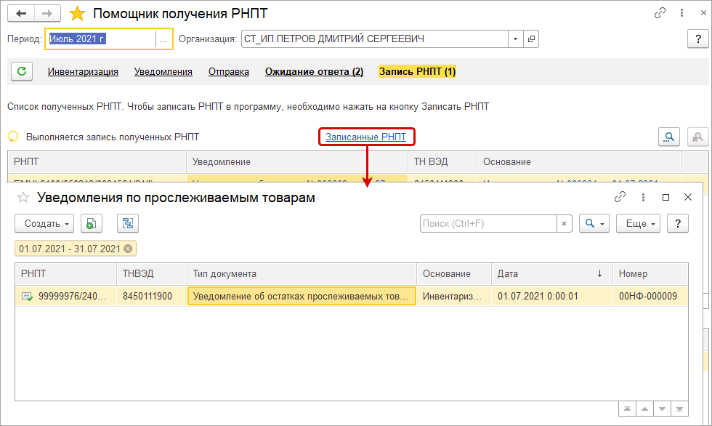Move down one row in list

662,409
